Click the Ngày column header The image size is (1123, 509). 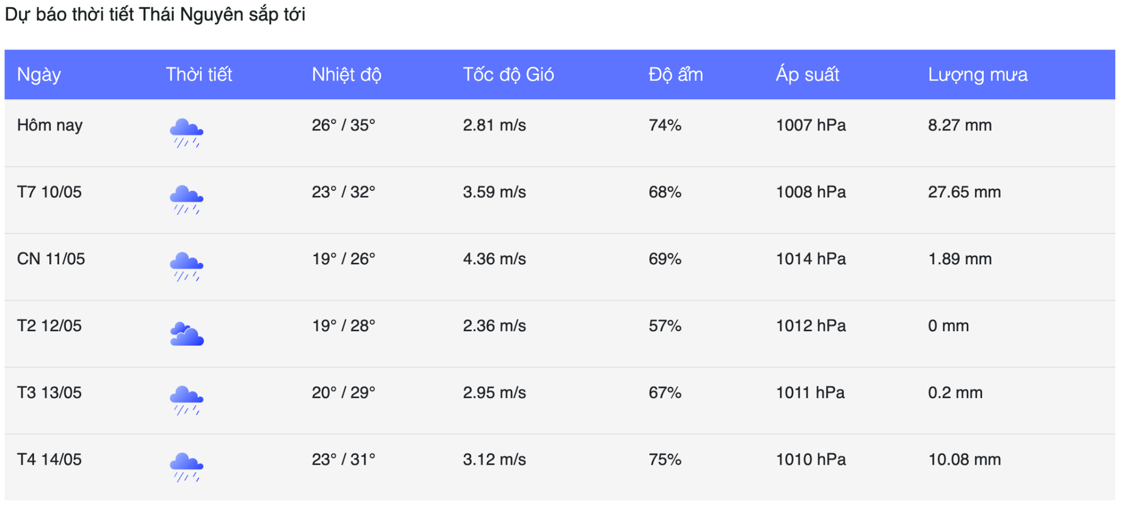tap(39, 75)
